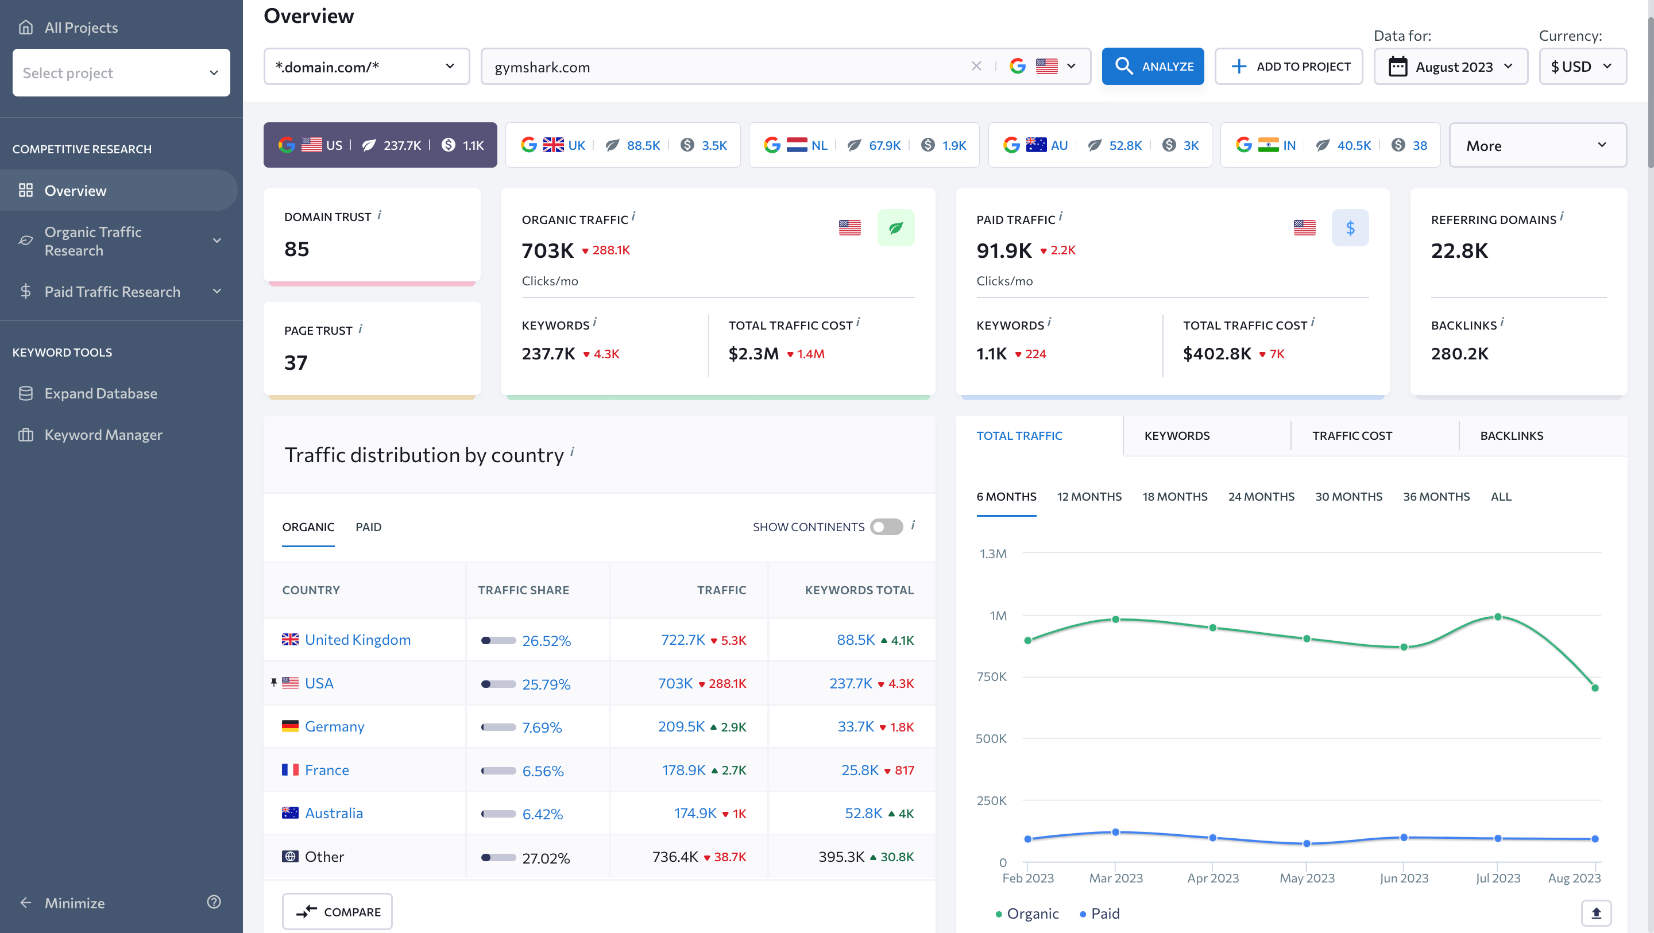
Task: Click the USA traffic share bar
Action: click(x=498, y=684)
